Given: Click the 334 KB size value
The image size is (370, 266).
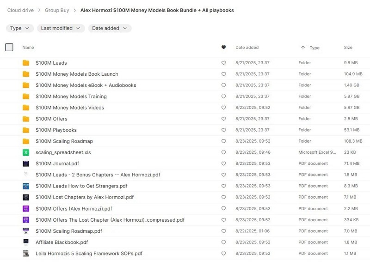Looking at the screenshot, I should 351,219.
